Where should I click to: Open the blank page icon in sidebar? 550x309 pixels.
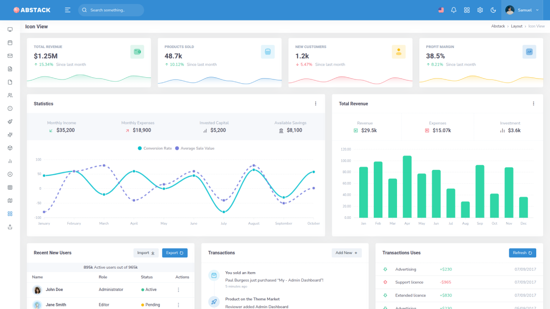10,82
